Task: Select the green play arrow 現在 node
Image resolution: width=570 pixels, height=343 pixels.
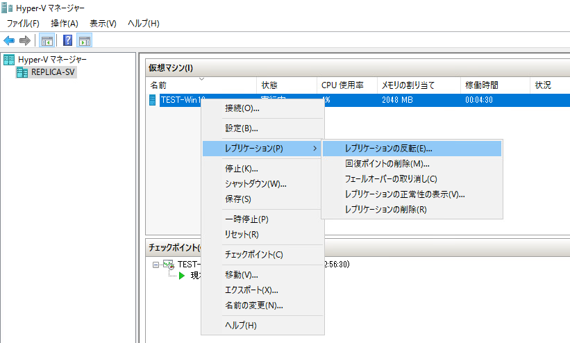Action: tap(182, 276)
